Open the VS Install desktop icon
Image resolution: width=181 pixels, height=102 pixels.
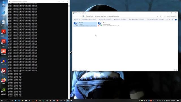point(3,14)
